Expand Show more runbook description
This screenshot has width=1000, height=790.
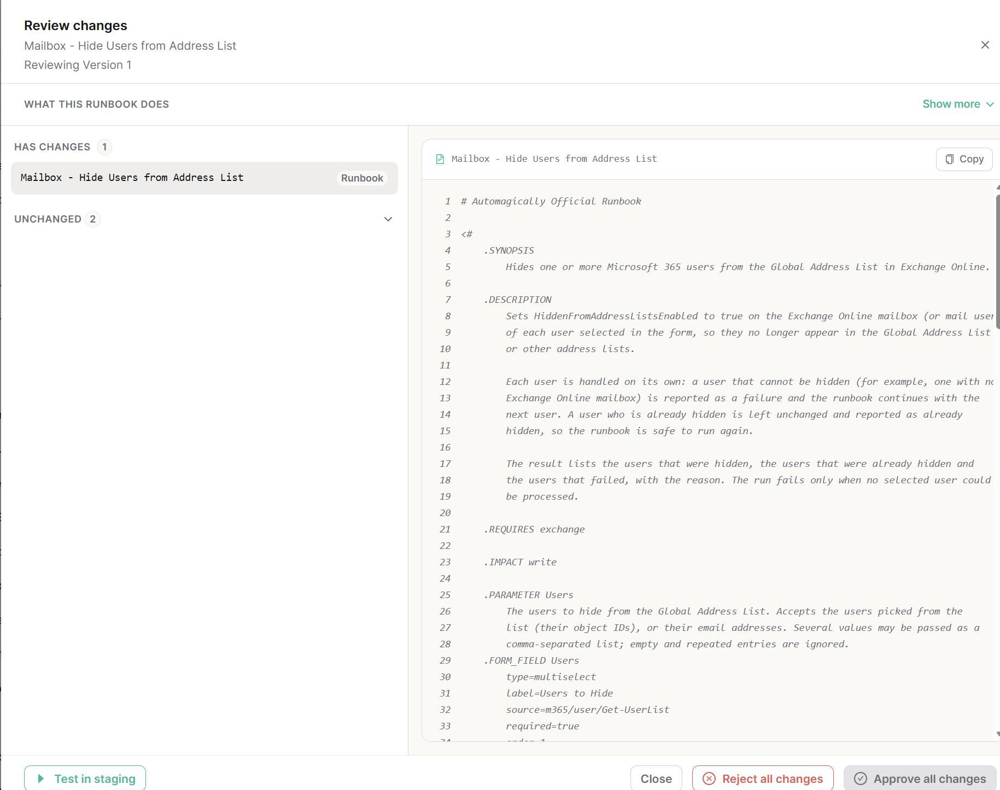coord(958,104)
